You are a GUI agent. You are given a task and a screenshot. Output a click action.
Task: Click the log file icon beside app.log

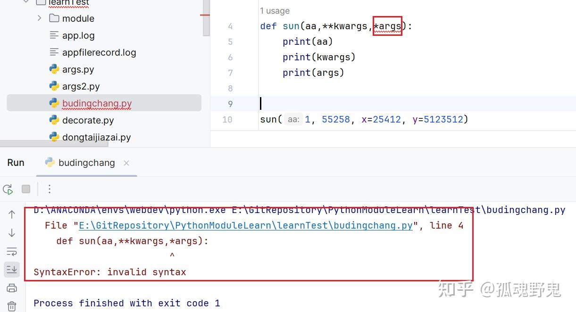pos(53,35)
